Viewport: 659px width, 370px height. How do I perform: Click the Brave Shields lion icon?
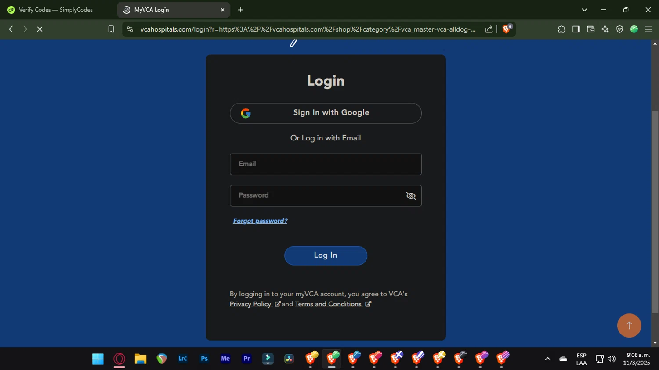(507, 29)
